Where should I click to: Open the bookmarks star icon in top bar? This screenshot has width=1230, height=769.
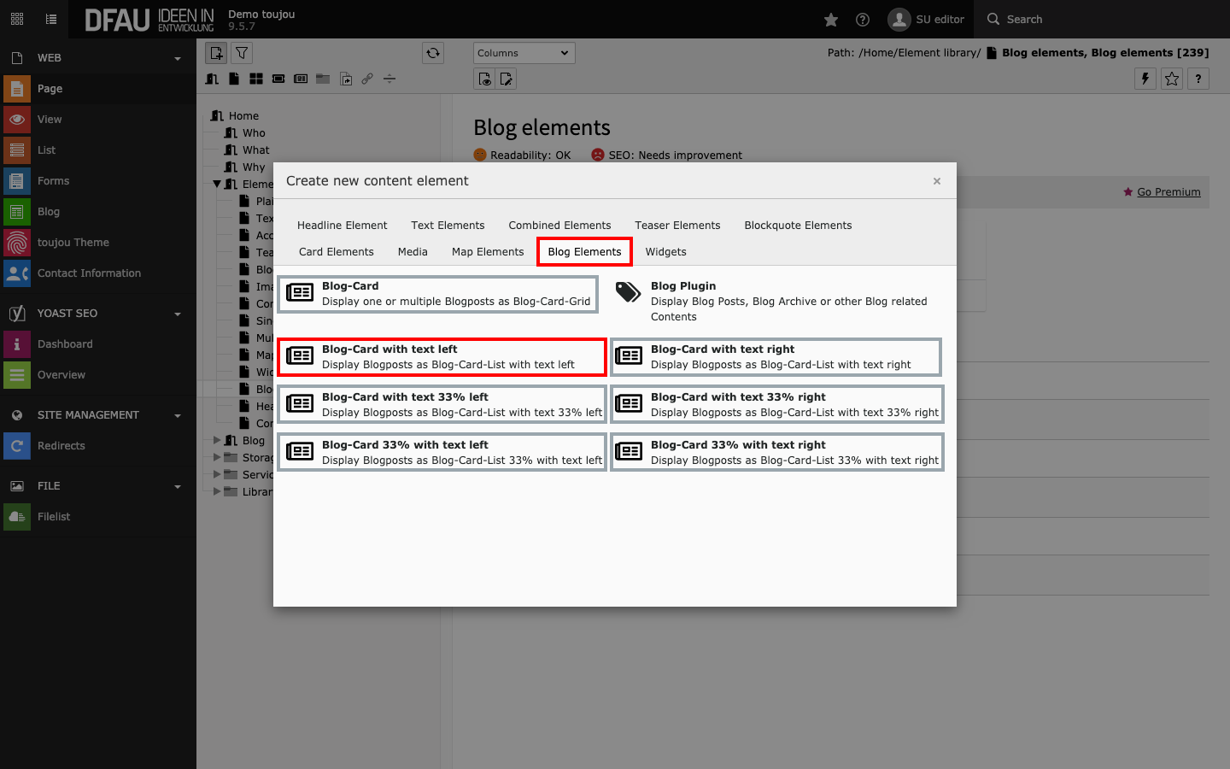[831, 20]
